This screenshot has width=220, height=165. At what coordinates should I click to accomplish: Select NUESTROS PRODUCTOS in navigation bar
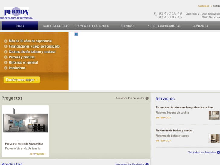point(164,26)
